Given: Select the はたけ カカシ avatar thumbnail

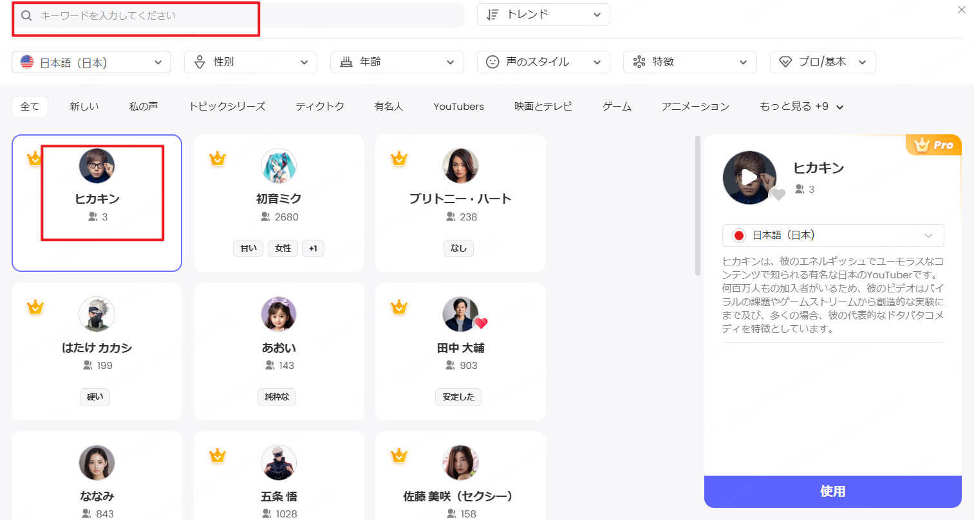Looking at the screenshot, I should [x=97, y=314].
